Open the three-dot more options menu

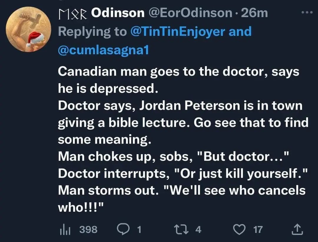[308, 13]
